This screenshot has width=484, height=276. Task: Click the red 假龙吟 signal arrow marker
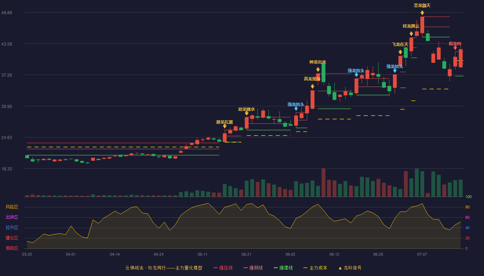point(455,48)
